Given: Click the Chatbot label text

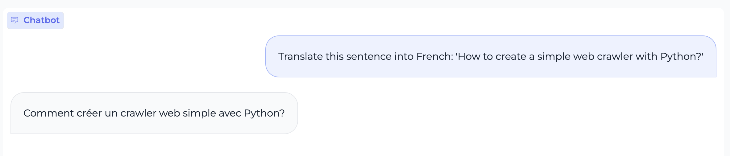Looking at the screenshot, I should [41, 20].
